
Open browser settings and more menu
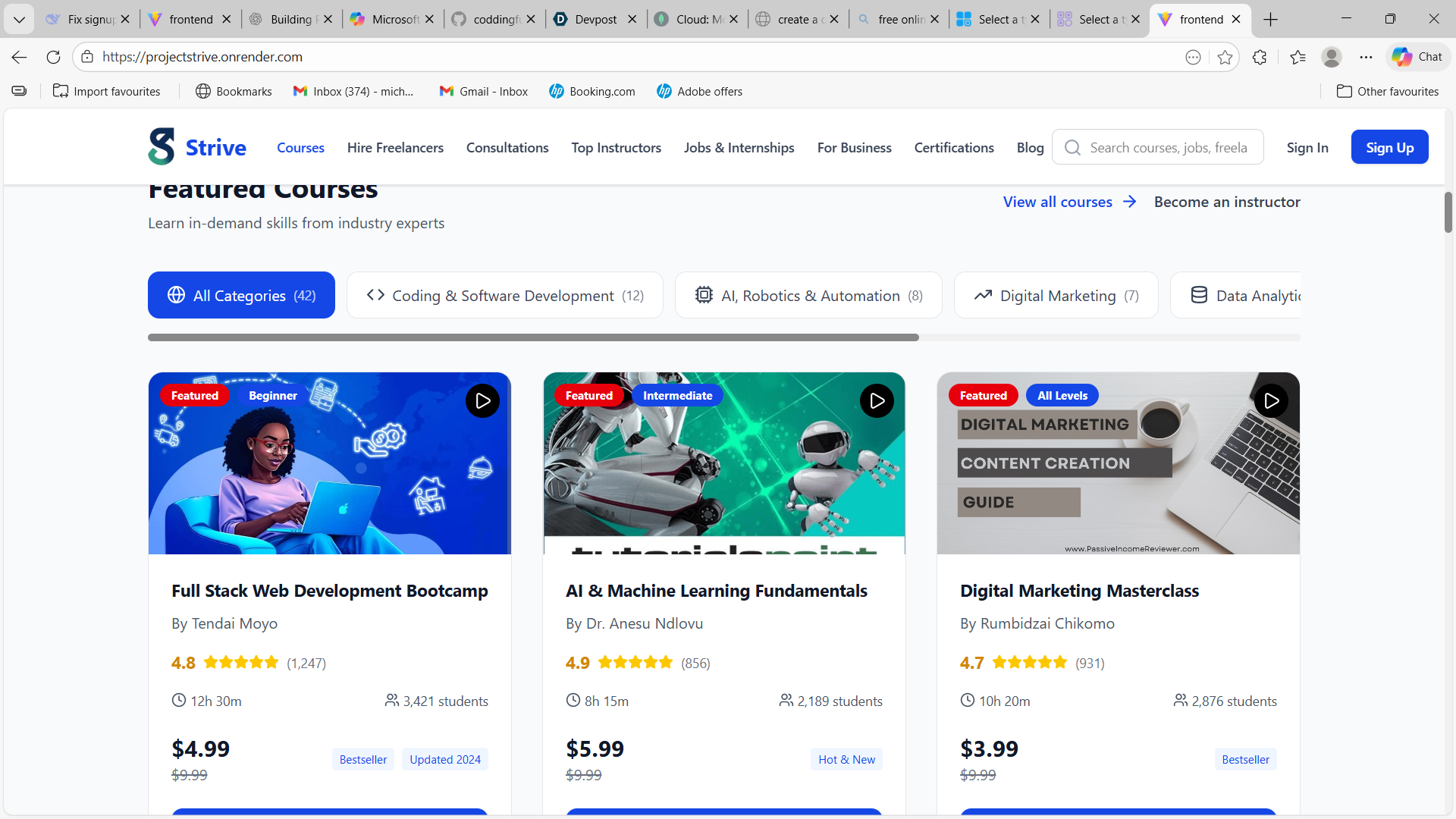coord(1366,57)
